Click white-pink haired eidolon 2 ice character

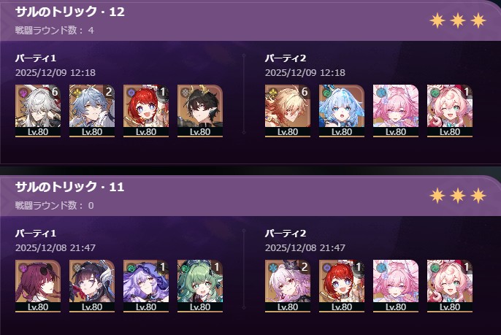[x=287, y=286]
